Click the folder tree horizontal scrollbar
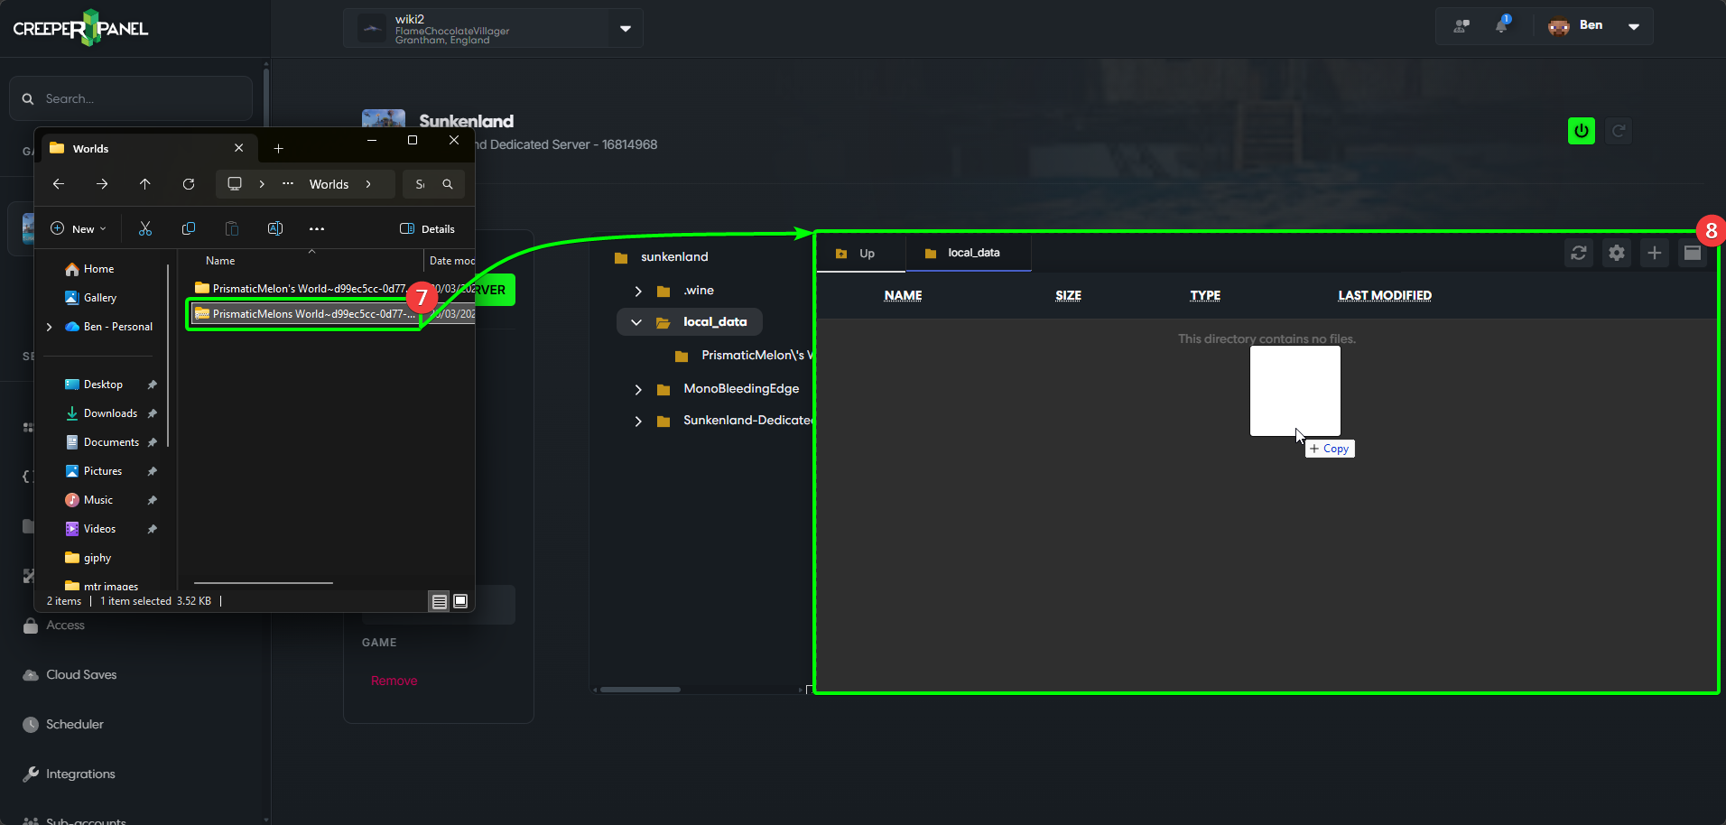 click(x=641, y=690)
